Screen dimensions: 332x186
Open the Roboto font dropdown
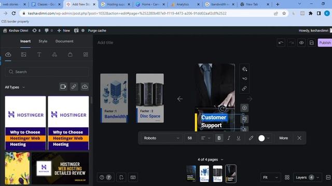pos(161,138)
